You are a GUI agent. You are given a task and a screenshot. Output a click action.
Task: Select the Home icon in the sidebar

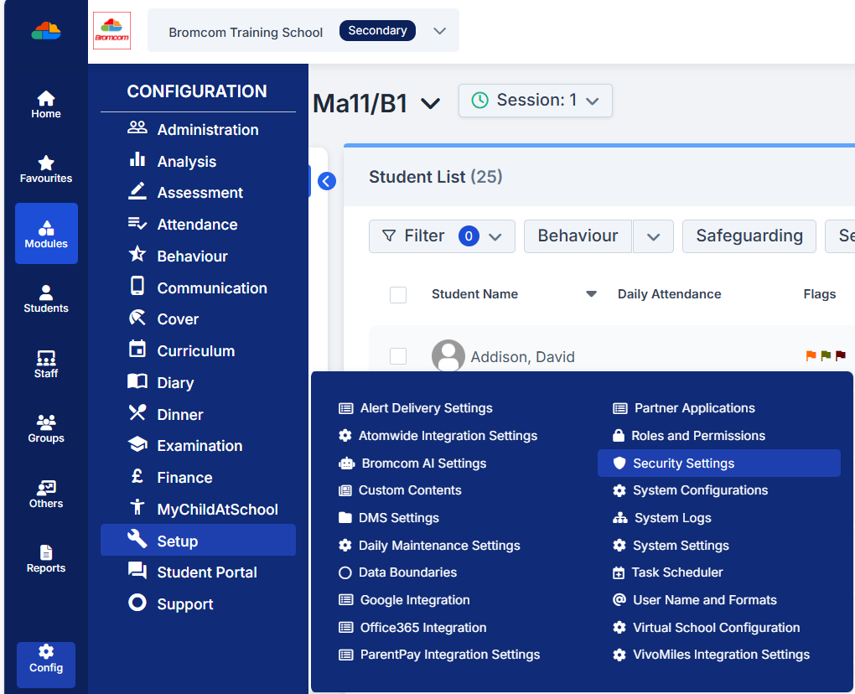(x=45, y=97)
